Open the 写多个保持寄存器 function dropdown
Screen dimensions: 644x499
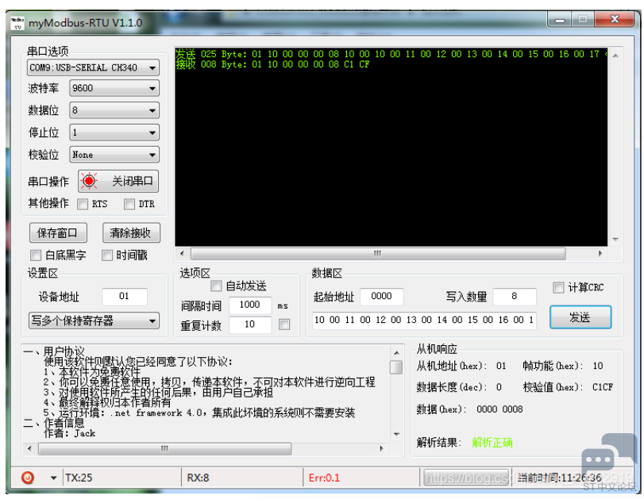click(x=93, y=321)
